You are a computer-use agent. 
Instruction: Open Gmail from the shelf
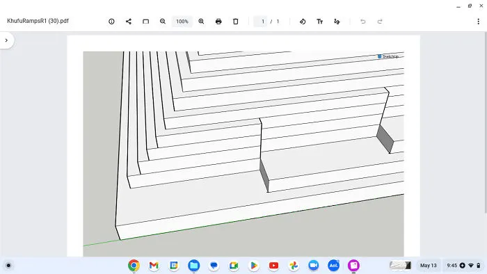154,266
